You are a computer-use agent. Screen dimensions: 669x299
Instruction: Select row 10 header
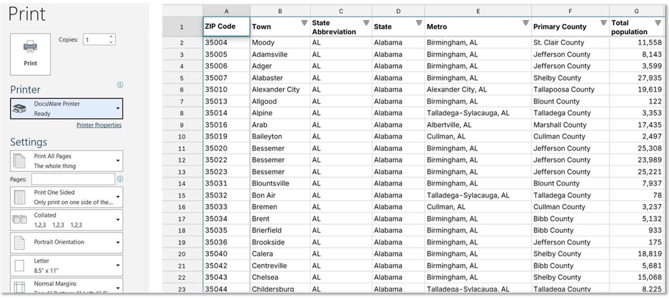(x=182, y=137)
